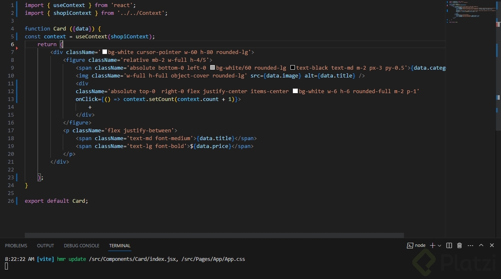Click the bg-white/60 color decorator on line 9
This screenshot has height=279, width=501.
tap(212, 68)
